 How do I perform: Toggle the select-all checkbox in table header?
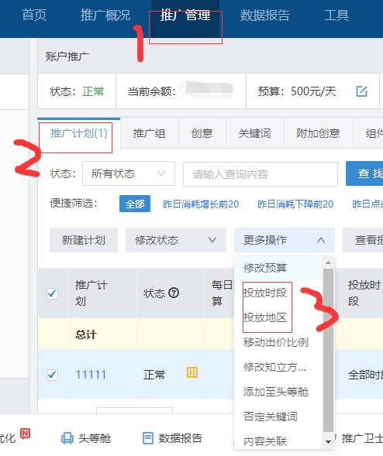pos(53,293)
